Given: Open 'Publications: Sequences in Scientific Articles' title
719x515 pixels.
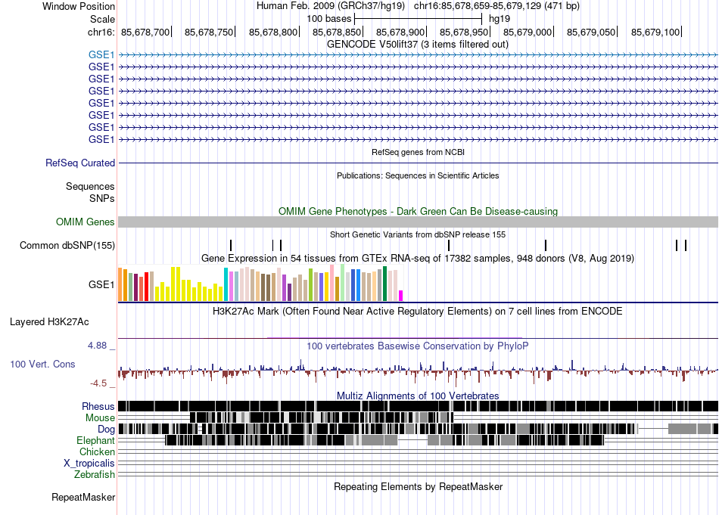Looking at the screenshot, I should point(418,175).
